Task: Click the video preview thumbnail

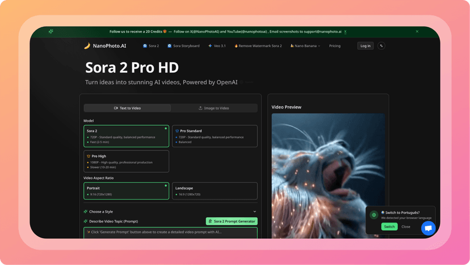Action: pyautogui.click(x=328, y=176)
